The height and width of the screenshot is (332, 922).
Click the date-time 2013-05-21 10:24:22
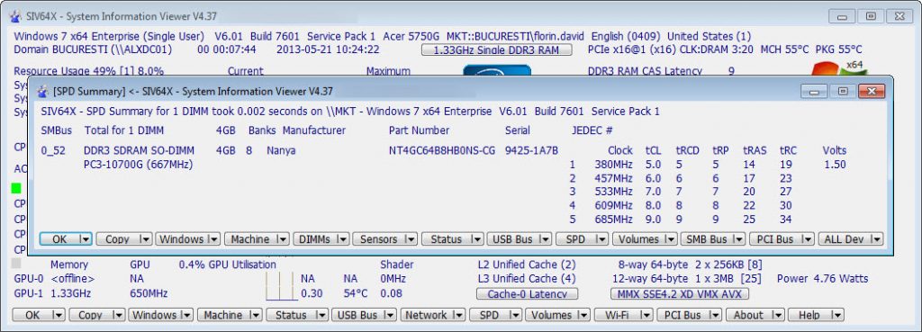(x=328, y=49)
